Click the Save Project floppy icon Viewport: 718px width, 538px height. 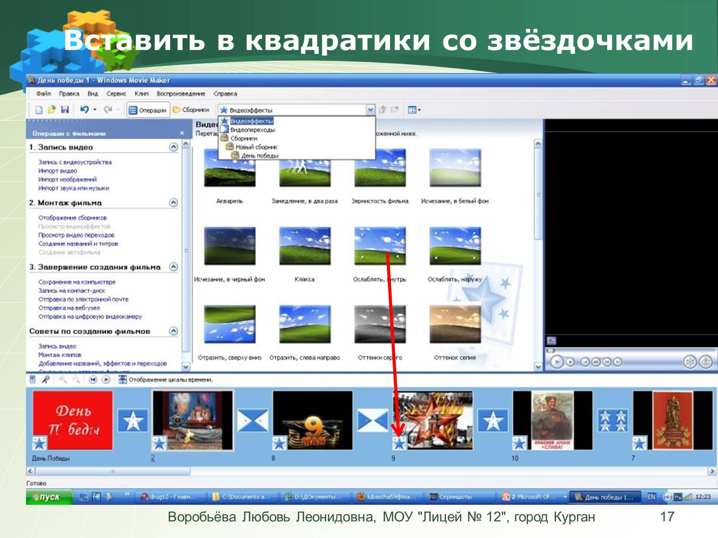pyautogui.click(x=65, y=109)
